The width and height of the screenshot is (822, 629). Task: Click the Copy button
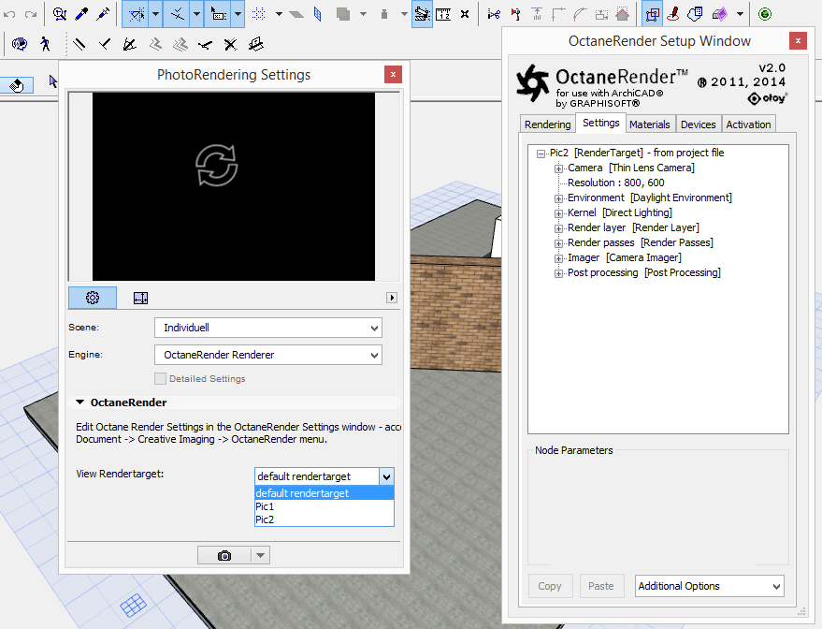pyautogui.click(x=549, y=586)
